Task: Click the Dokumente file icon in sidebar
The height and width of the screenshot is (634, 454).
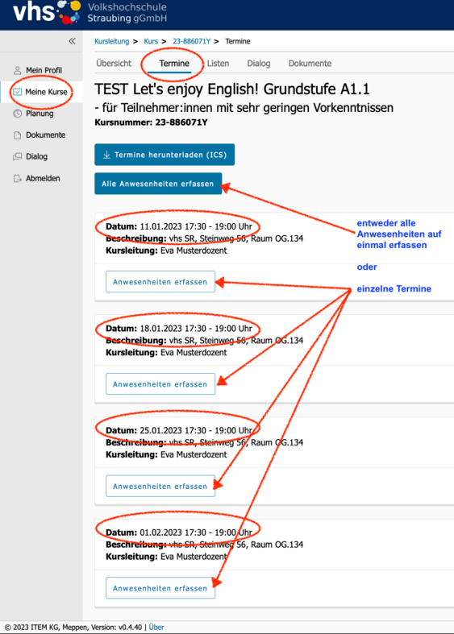Action: click(x=18, y=135)
